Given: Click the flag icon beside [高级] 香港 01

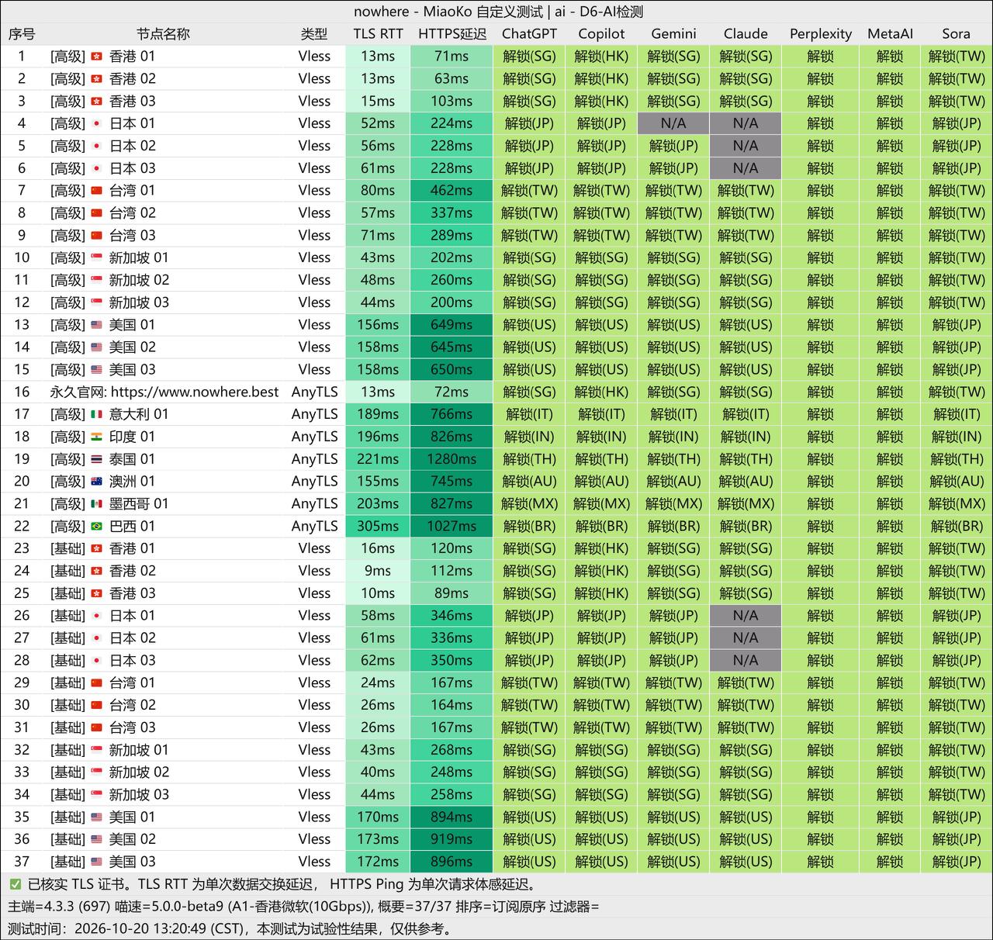Looking at the screenshot, I should (97, 57).
